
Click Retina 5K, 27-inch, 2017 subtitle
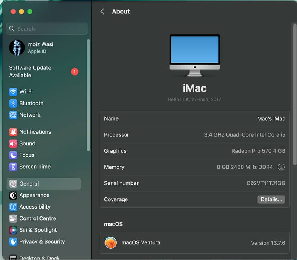point(194,99)
